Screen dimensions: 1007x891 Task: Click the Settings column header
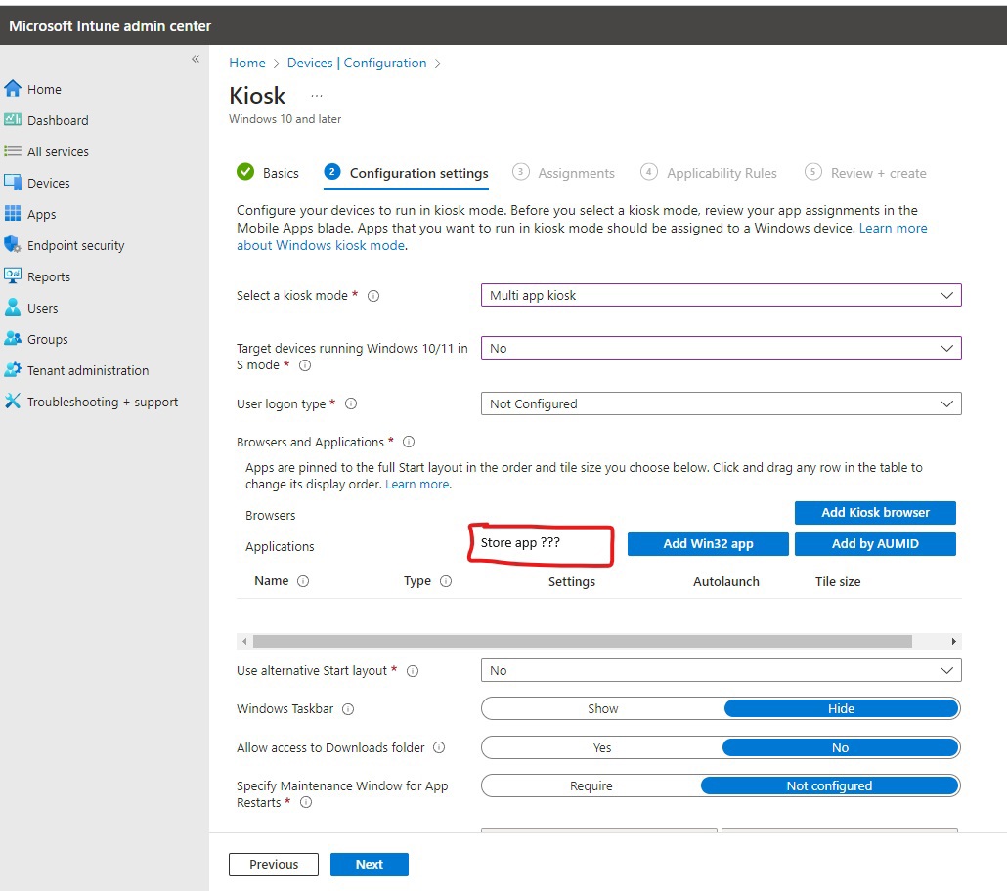[572, 581]
